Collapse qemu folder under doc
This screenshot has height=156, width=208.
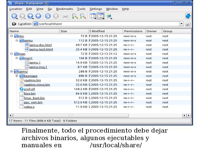17,40
